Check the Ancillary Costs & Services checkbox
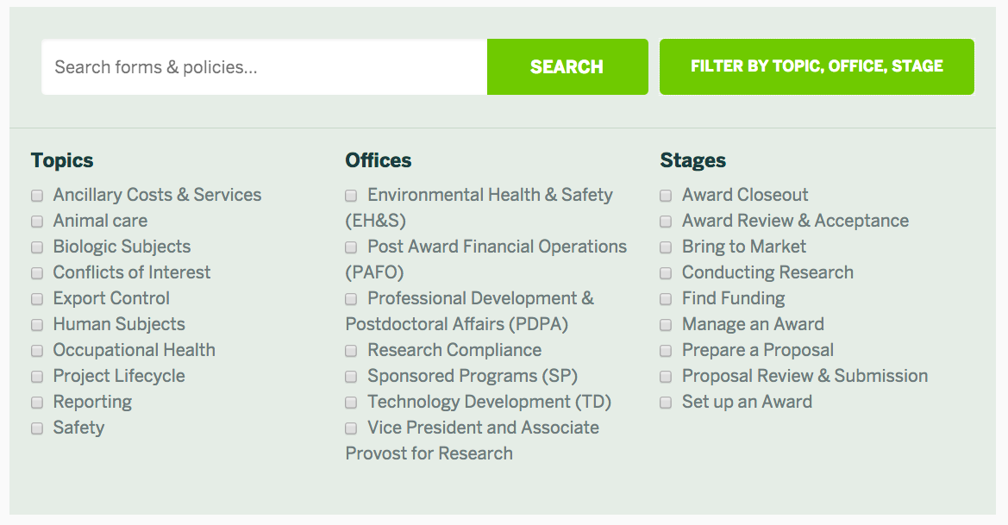Image resolution: width=1008 pixels, height=525 pixels. (37, 196)
